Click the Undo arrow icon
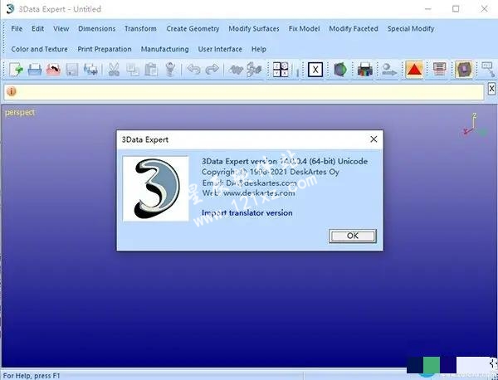 click(x=193, y=69)
